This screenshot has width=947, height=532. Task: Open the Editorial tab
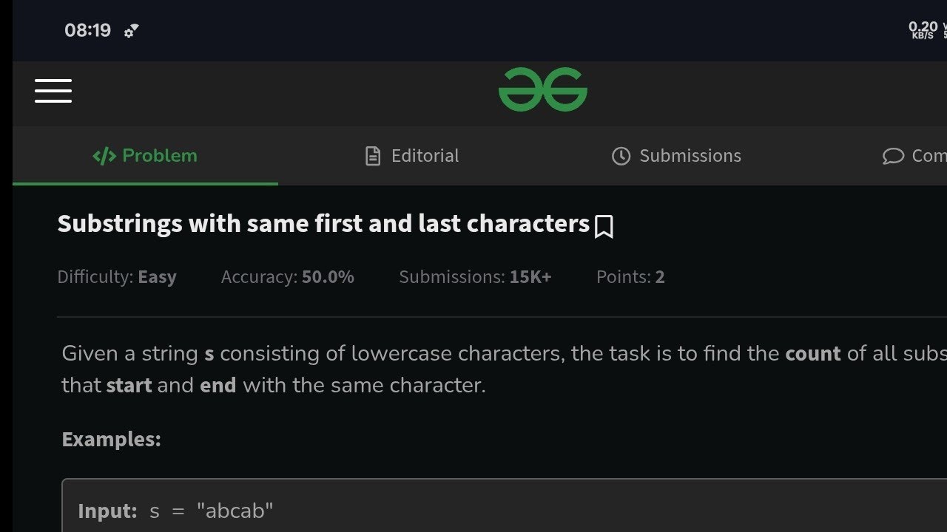coord(412,156)
